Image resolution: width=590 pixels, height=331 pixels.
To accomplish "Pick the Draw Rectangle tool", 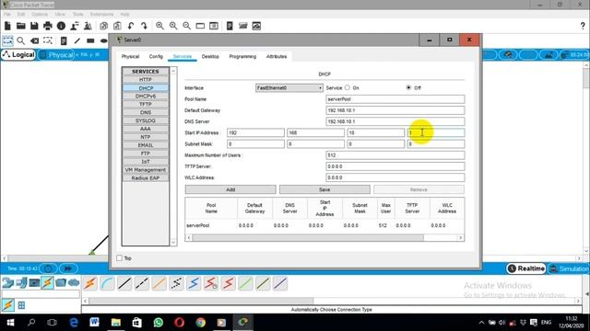I will coord(90,40).
